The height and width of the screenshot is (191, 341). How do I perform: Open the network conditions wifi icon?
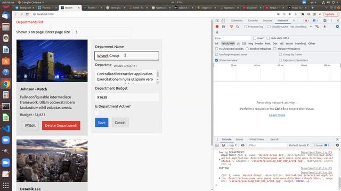tap(317, 27)
